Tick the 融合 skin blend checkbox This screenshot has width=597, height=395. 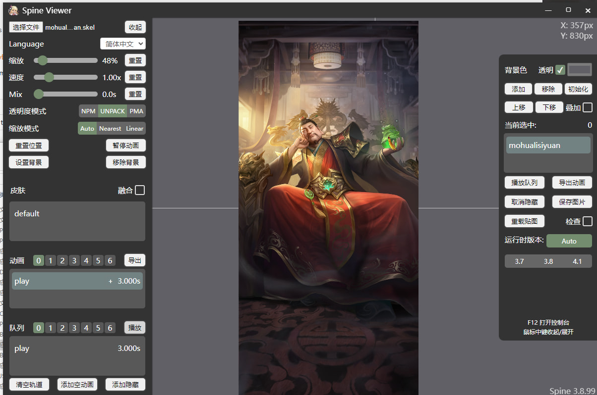(140, 190)
